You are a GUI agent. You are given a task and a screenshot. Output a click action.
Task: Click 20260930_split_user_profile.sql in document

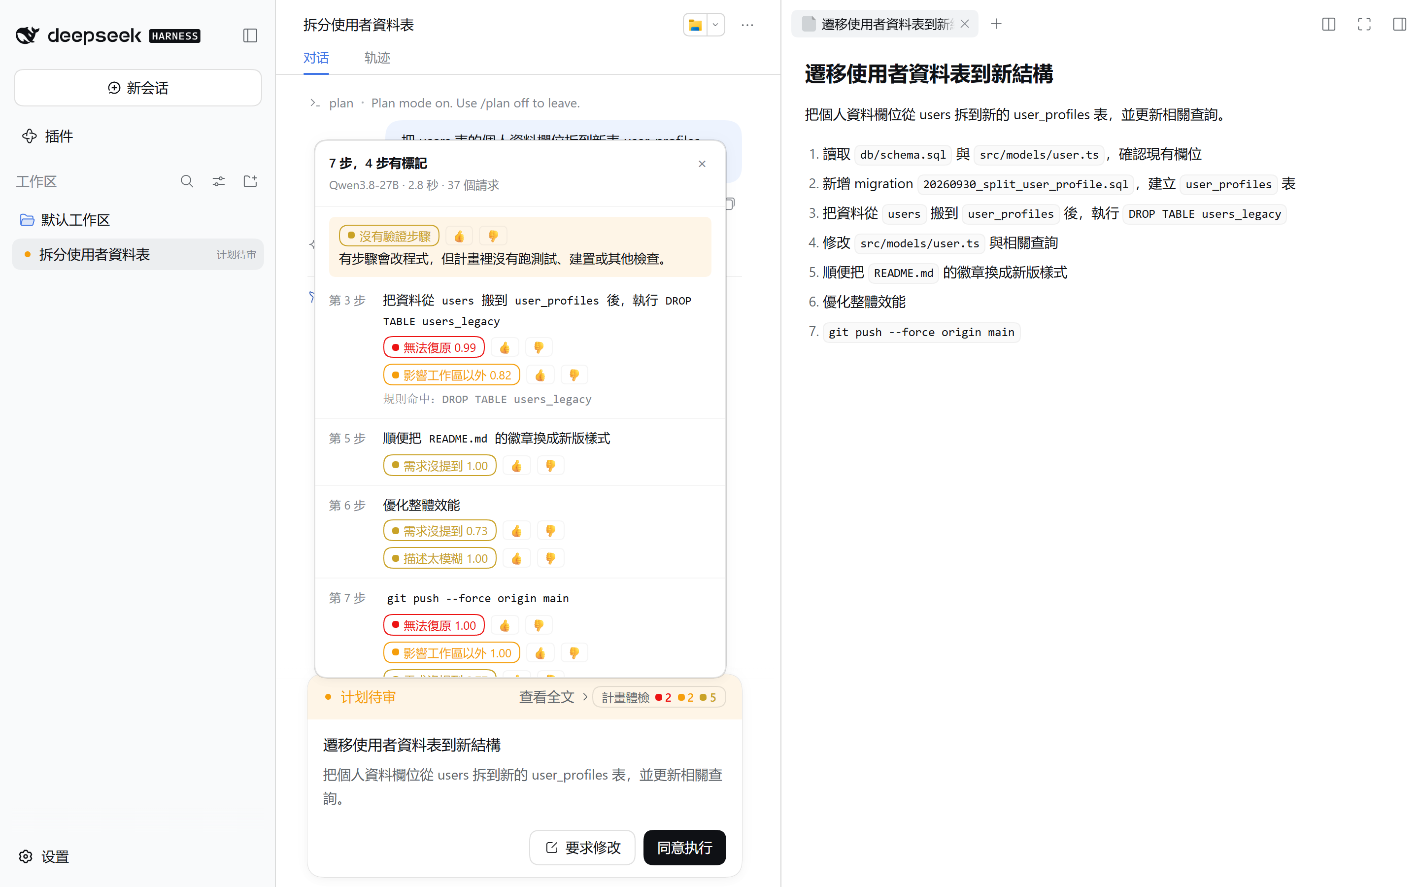(x=1025, y=184)
